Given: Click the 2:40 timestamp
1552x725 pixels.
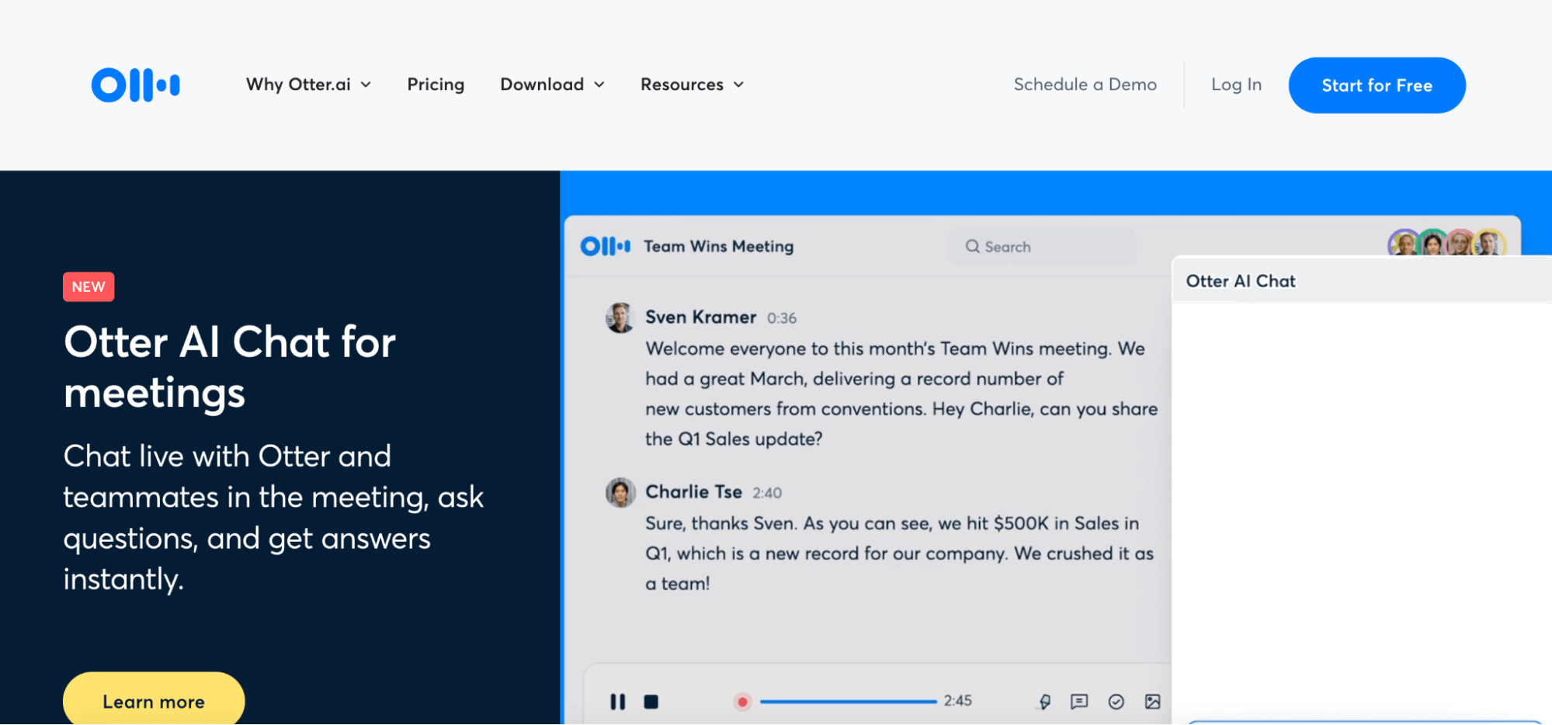Looking at the screenshot, I should [x=767, y=493].
